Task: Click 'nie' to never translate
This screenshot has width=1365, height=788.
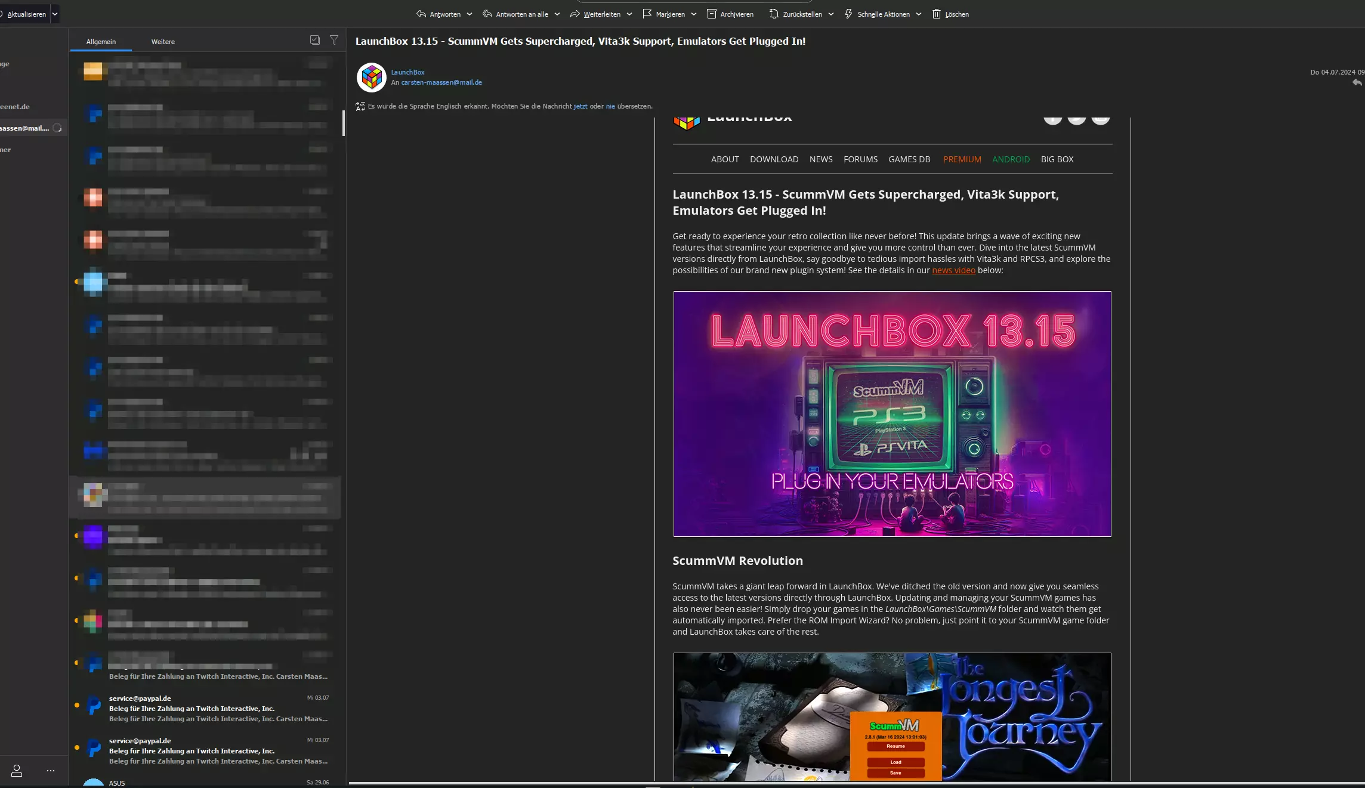Action: point(610,106)
